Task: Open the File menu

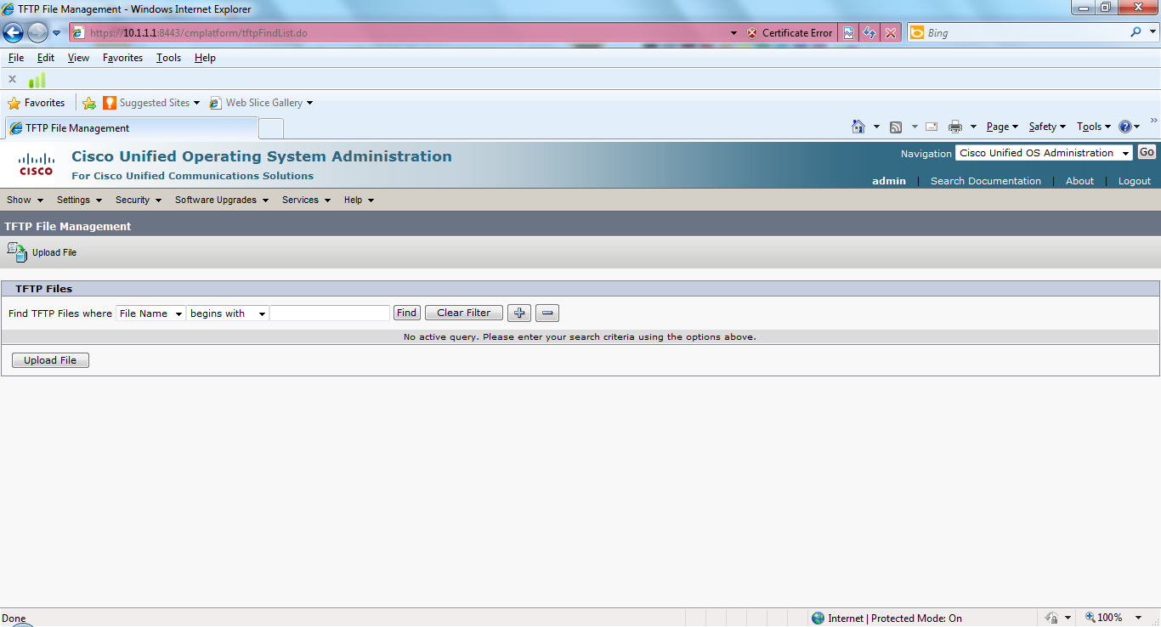Action: point(16,58)
